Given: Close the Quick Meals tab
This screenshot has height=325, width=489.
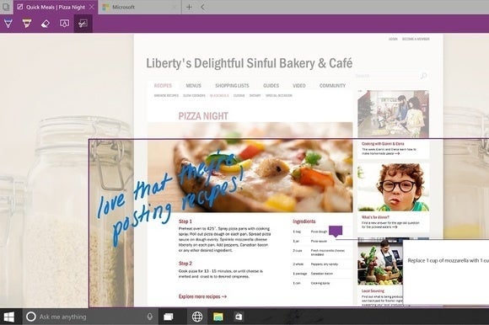Looking at the screenshot, I should point(91,7).
